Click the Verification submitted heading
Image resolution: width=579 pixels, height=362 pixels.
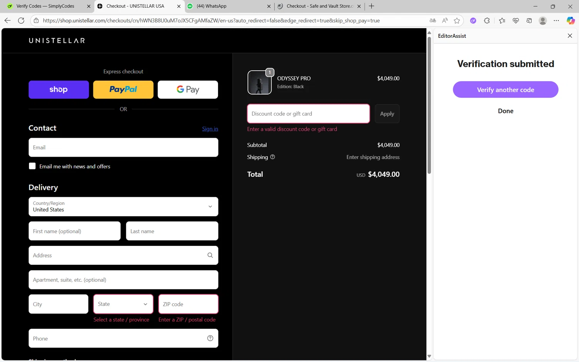(x=506, y=64)
